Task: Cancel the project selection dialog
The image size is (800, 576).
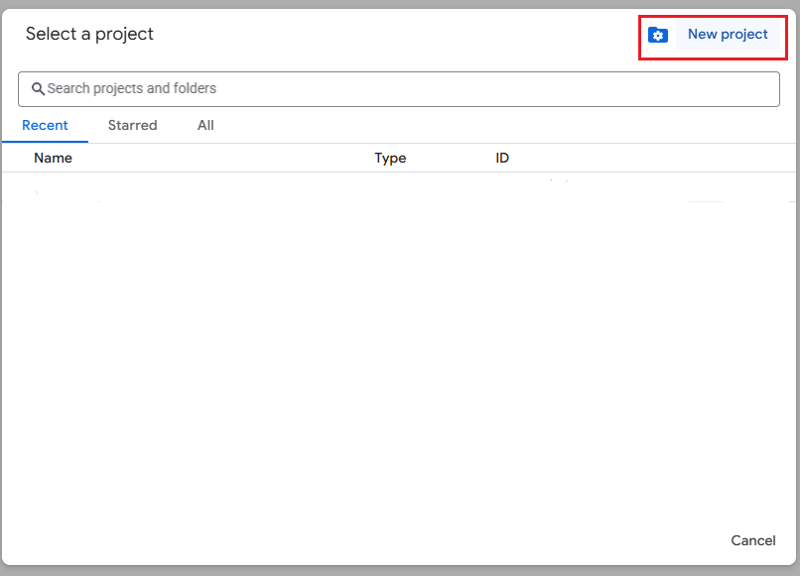Action: (752, 540)
